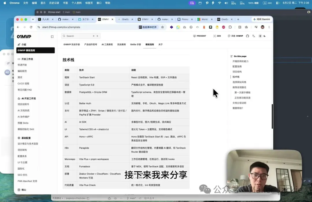Open the 关于 nav tab
The height and width of the screenshot is (202, 312).
tap(161, 45)
